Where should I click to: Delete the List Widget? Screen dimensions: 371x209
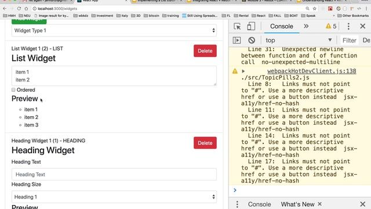205,51
